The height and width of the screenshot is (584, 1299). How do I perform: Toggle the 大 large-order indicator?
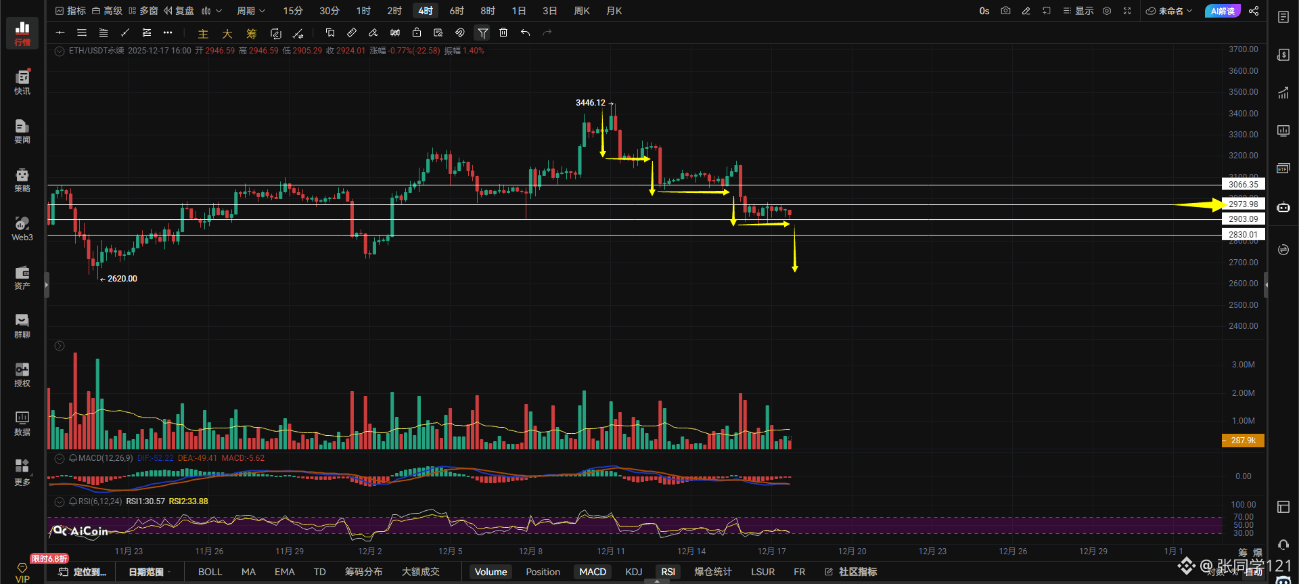(227, 33)
